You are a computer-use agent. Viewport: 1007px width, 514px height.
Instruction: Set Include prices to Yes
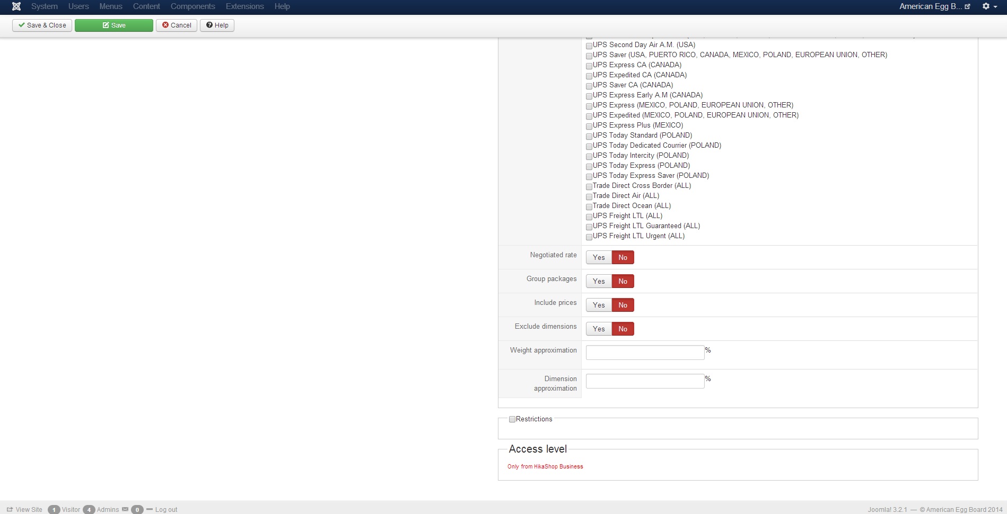click(x=599, y=305)
